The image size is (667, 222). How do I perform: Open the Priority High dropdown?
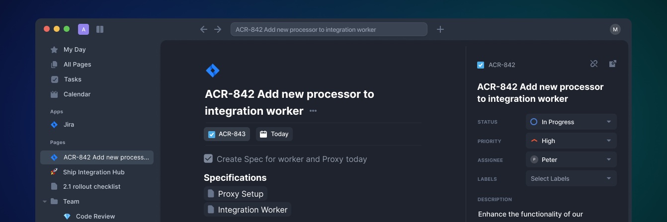571,141
